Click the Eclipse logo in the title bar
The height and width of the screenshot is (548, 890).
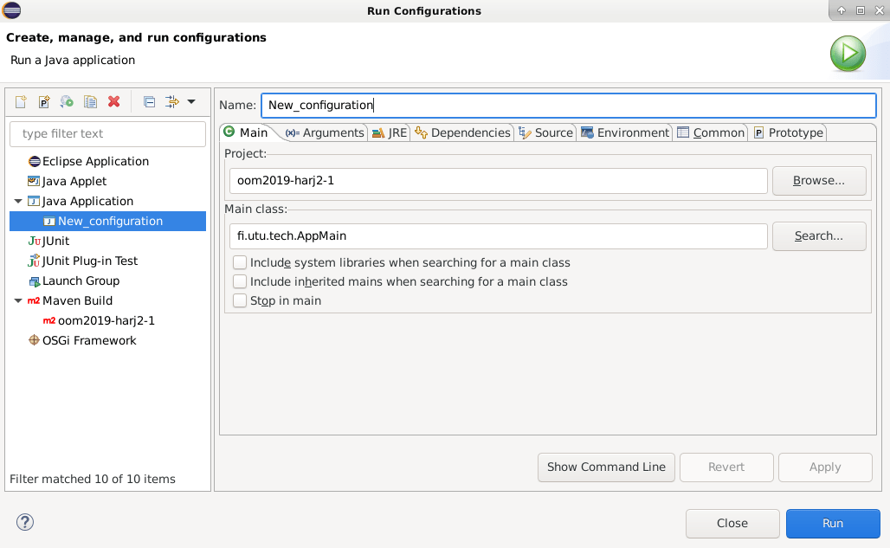pyautogui.click(x=12, y=10)
